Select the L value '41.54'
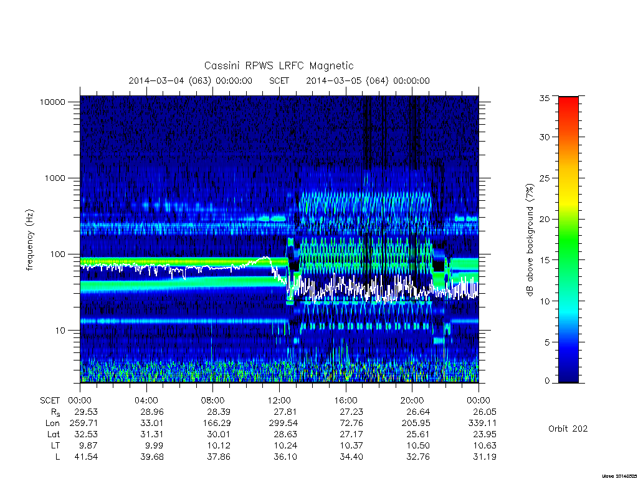The height and width of the screenshot is (479, 638). tap(86, 457)
